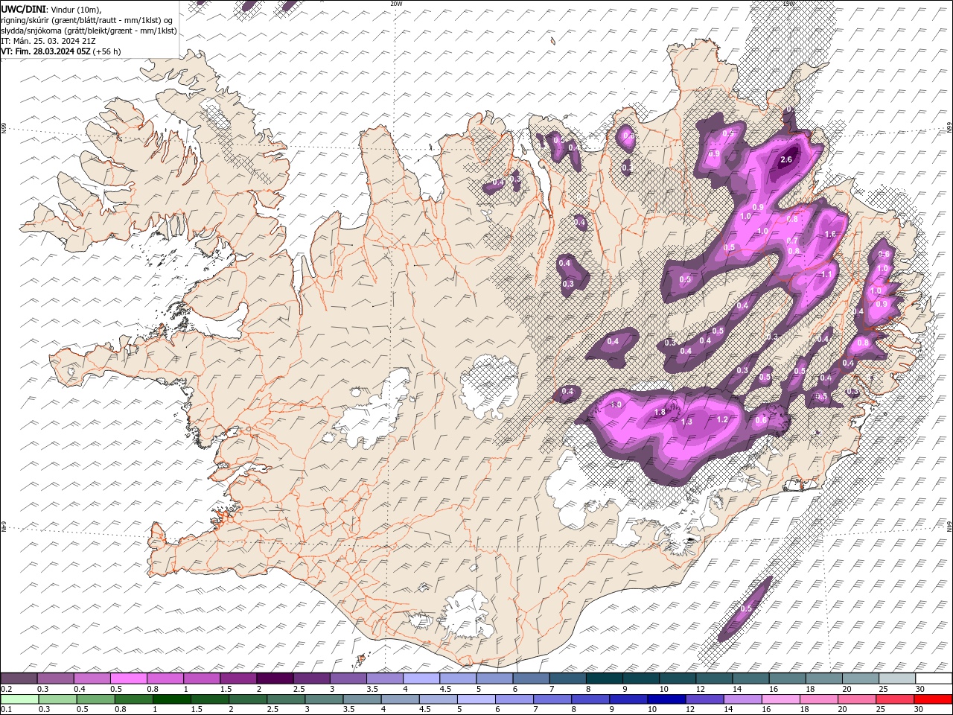Viewport: 953px width, 715px height.
Task: Click the bottom-row pink swatch starting at 16
Action: point(780,699)
